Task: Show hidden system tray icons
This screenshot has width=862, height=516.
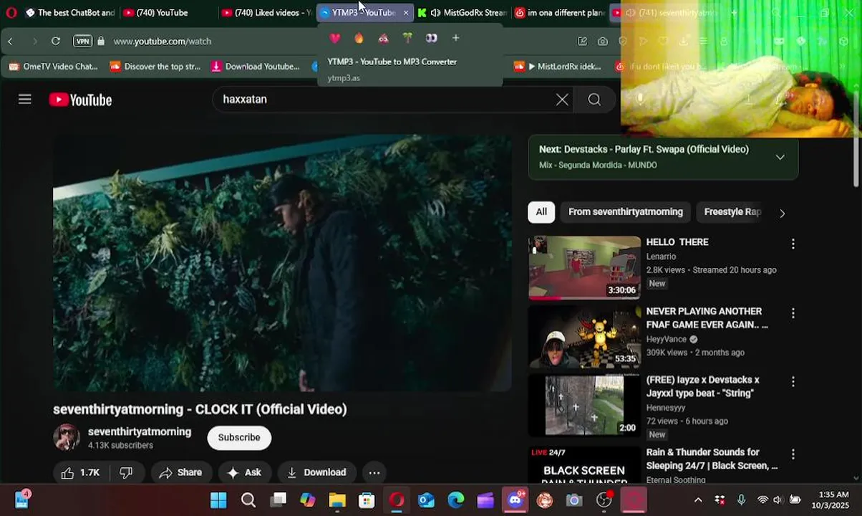Action: [698, 500]
